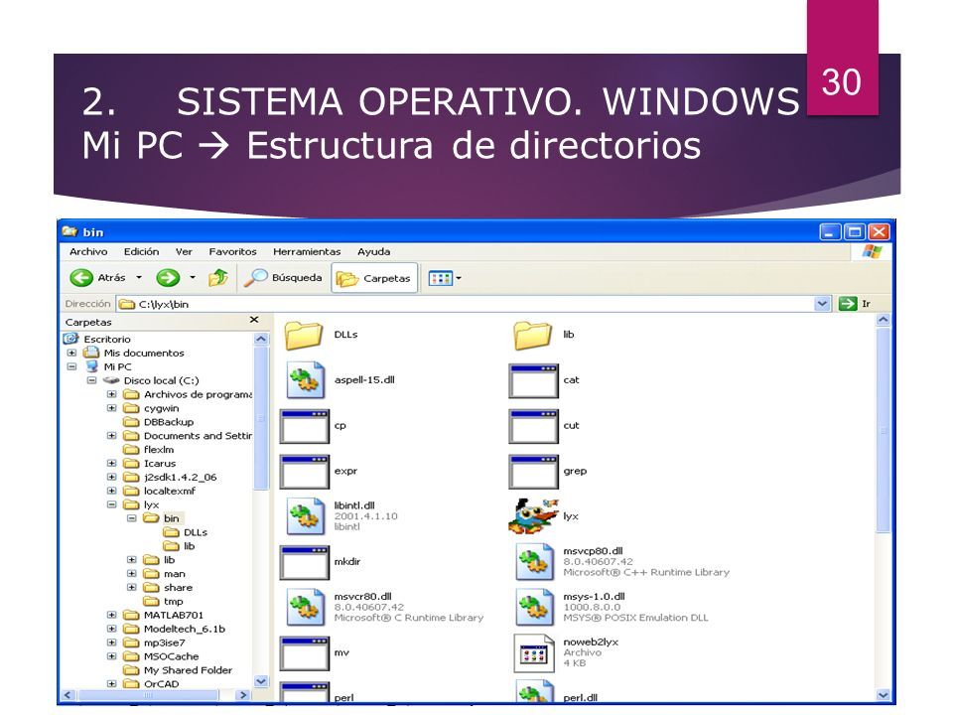Expand the cygwin folder node
Screen dimensions: 953x715
coord(112,408)
